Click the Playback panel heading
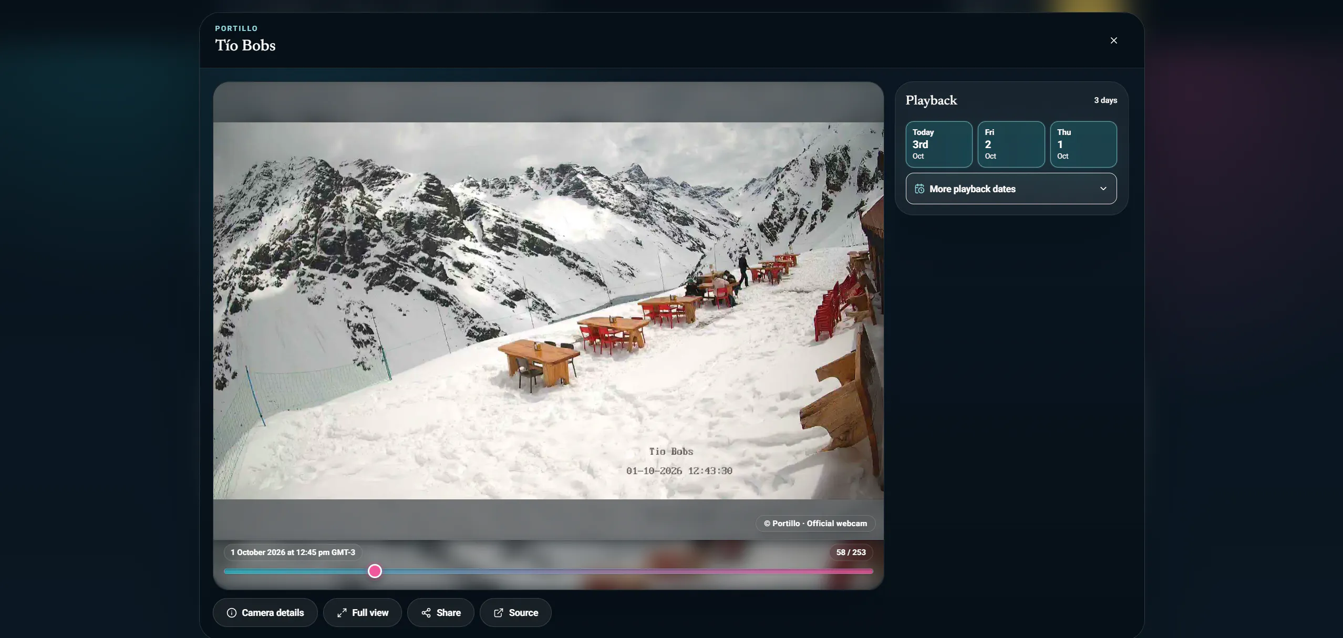1343x638 pixels. coord(931,100)
